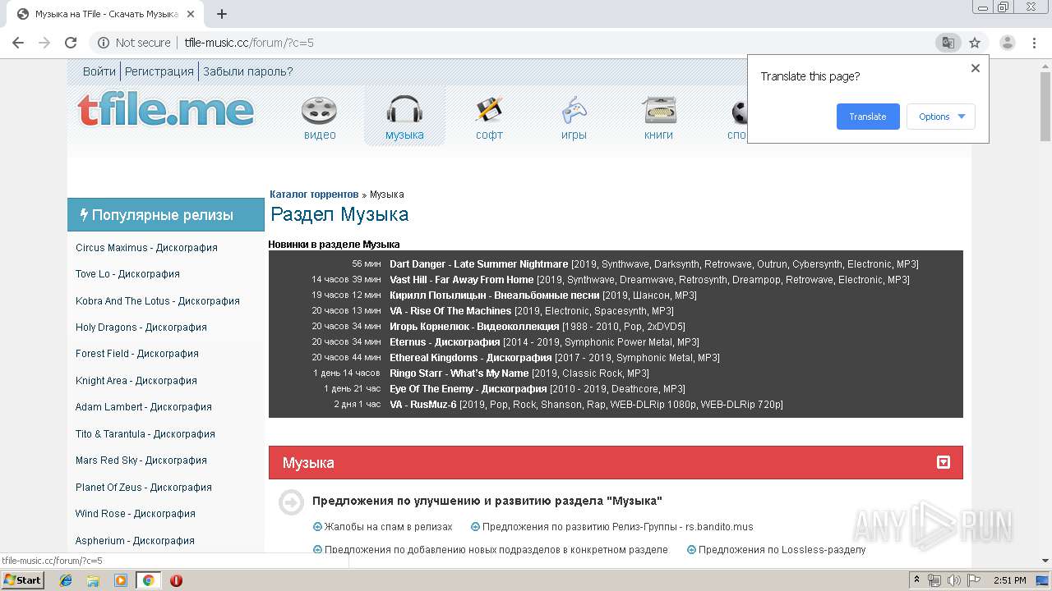
Task: Open Knight Area - Дискография
Action: pyautogui.click(x=136, y=381)
